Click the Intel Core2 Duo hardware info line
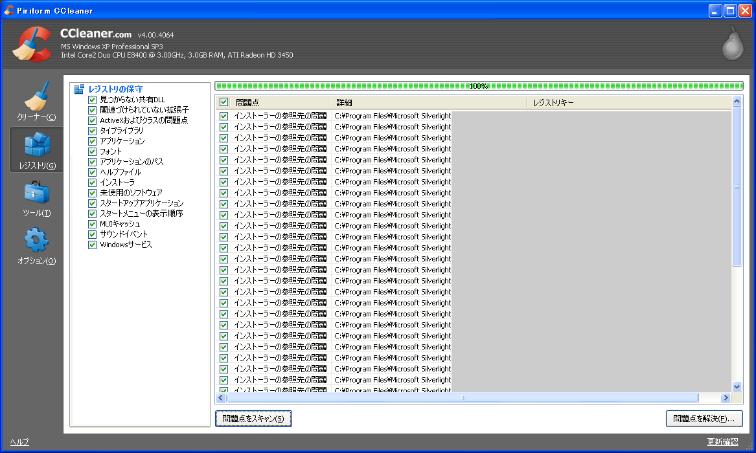 177,56
